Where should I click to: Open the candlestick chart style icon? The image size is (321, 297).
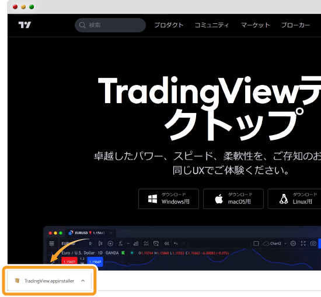[x=100, y=243]
